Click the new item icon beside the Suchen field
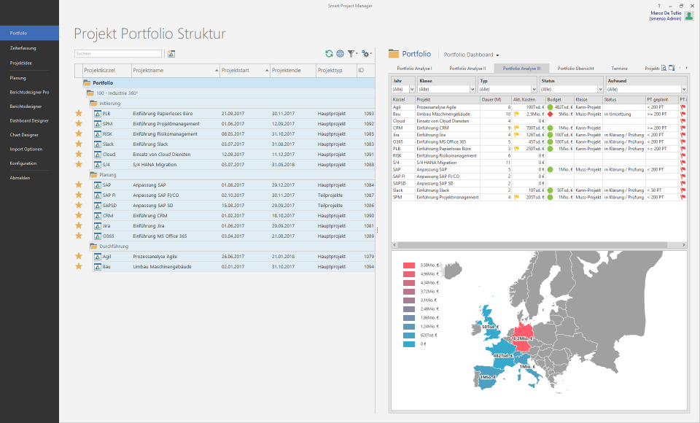700x423 pixels. pos(171,53)
